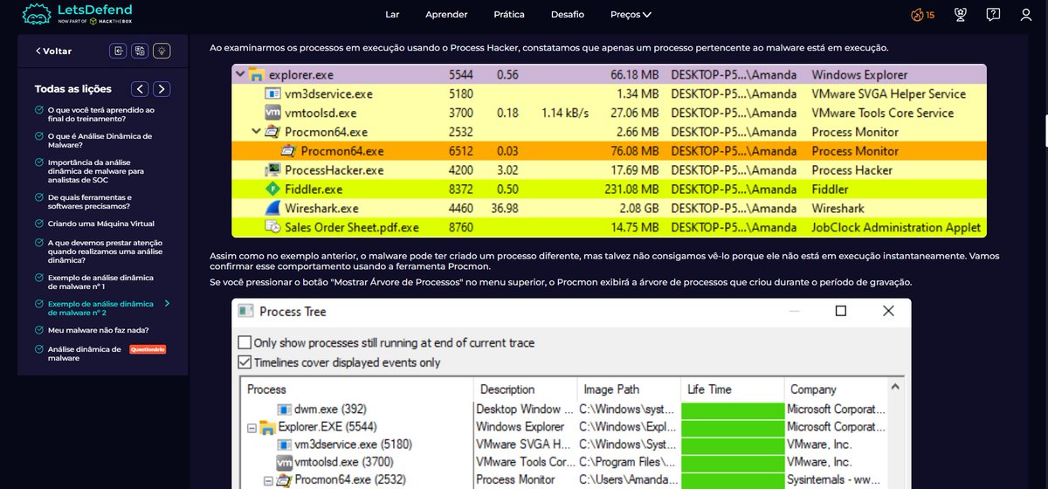1048x489 pixels.
Task: Click chevron beside current lesson nº 2
Action: [167, 304]
